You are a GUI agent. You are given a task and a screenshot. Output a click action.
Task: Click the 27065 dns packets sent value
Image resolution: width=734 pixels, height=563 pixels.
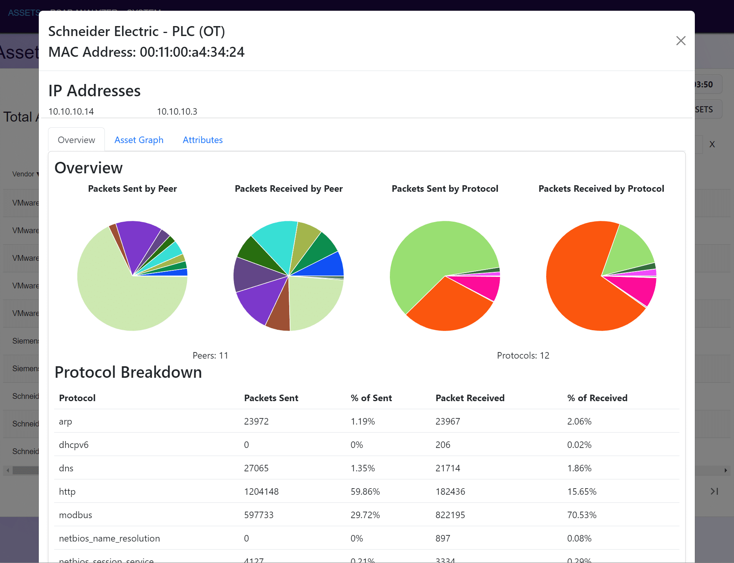[256, 468]
